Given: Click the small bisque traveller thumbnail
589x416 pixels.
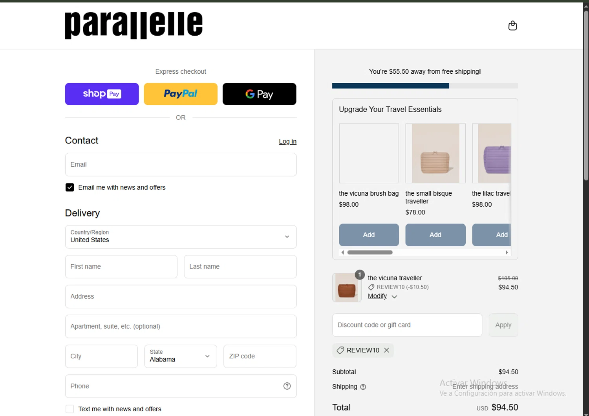Looking at the screenshot, I should coord(435,153).
